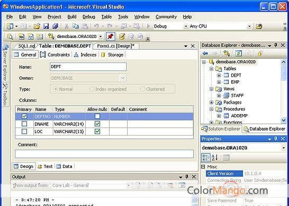Toggle Allow nulls for LOC column

[97, 132]
